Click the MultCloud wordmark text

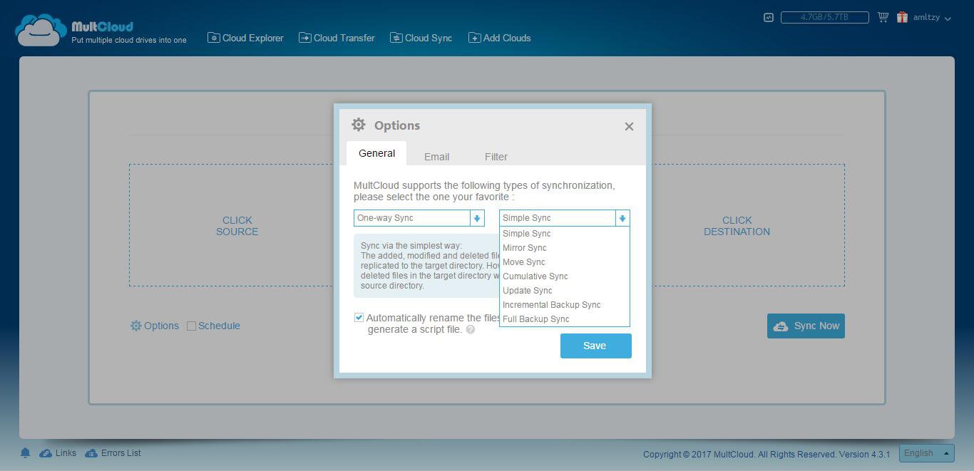point(102,26)
